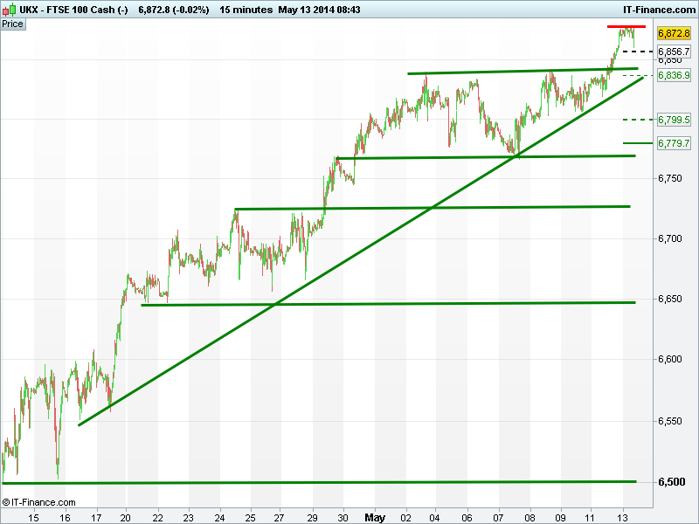The height and width of the screenshot is (524, 699).
Task: Select the Price panel tab
Action: (x=13, y=24)
